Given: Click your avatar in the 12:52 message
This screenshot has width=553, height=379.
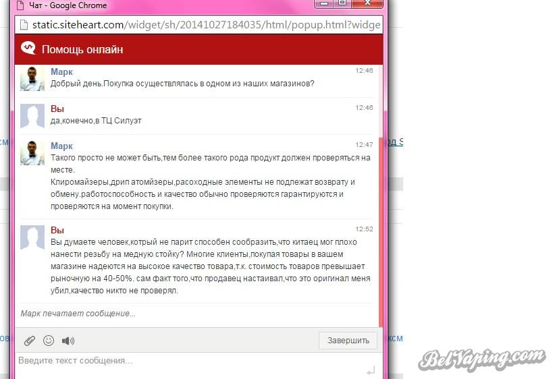Looking at the screenshot, I should coord(32,237).
